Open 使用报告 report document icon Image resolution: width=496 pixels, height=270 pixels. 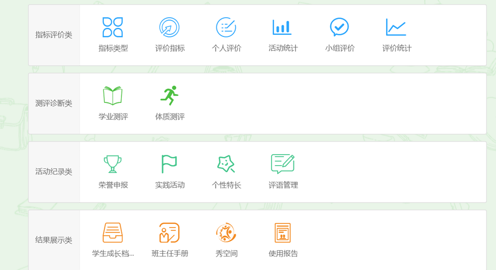pyautogui.click(x=283, y=232)
